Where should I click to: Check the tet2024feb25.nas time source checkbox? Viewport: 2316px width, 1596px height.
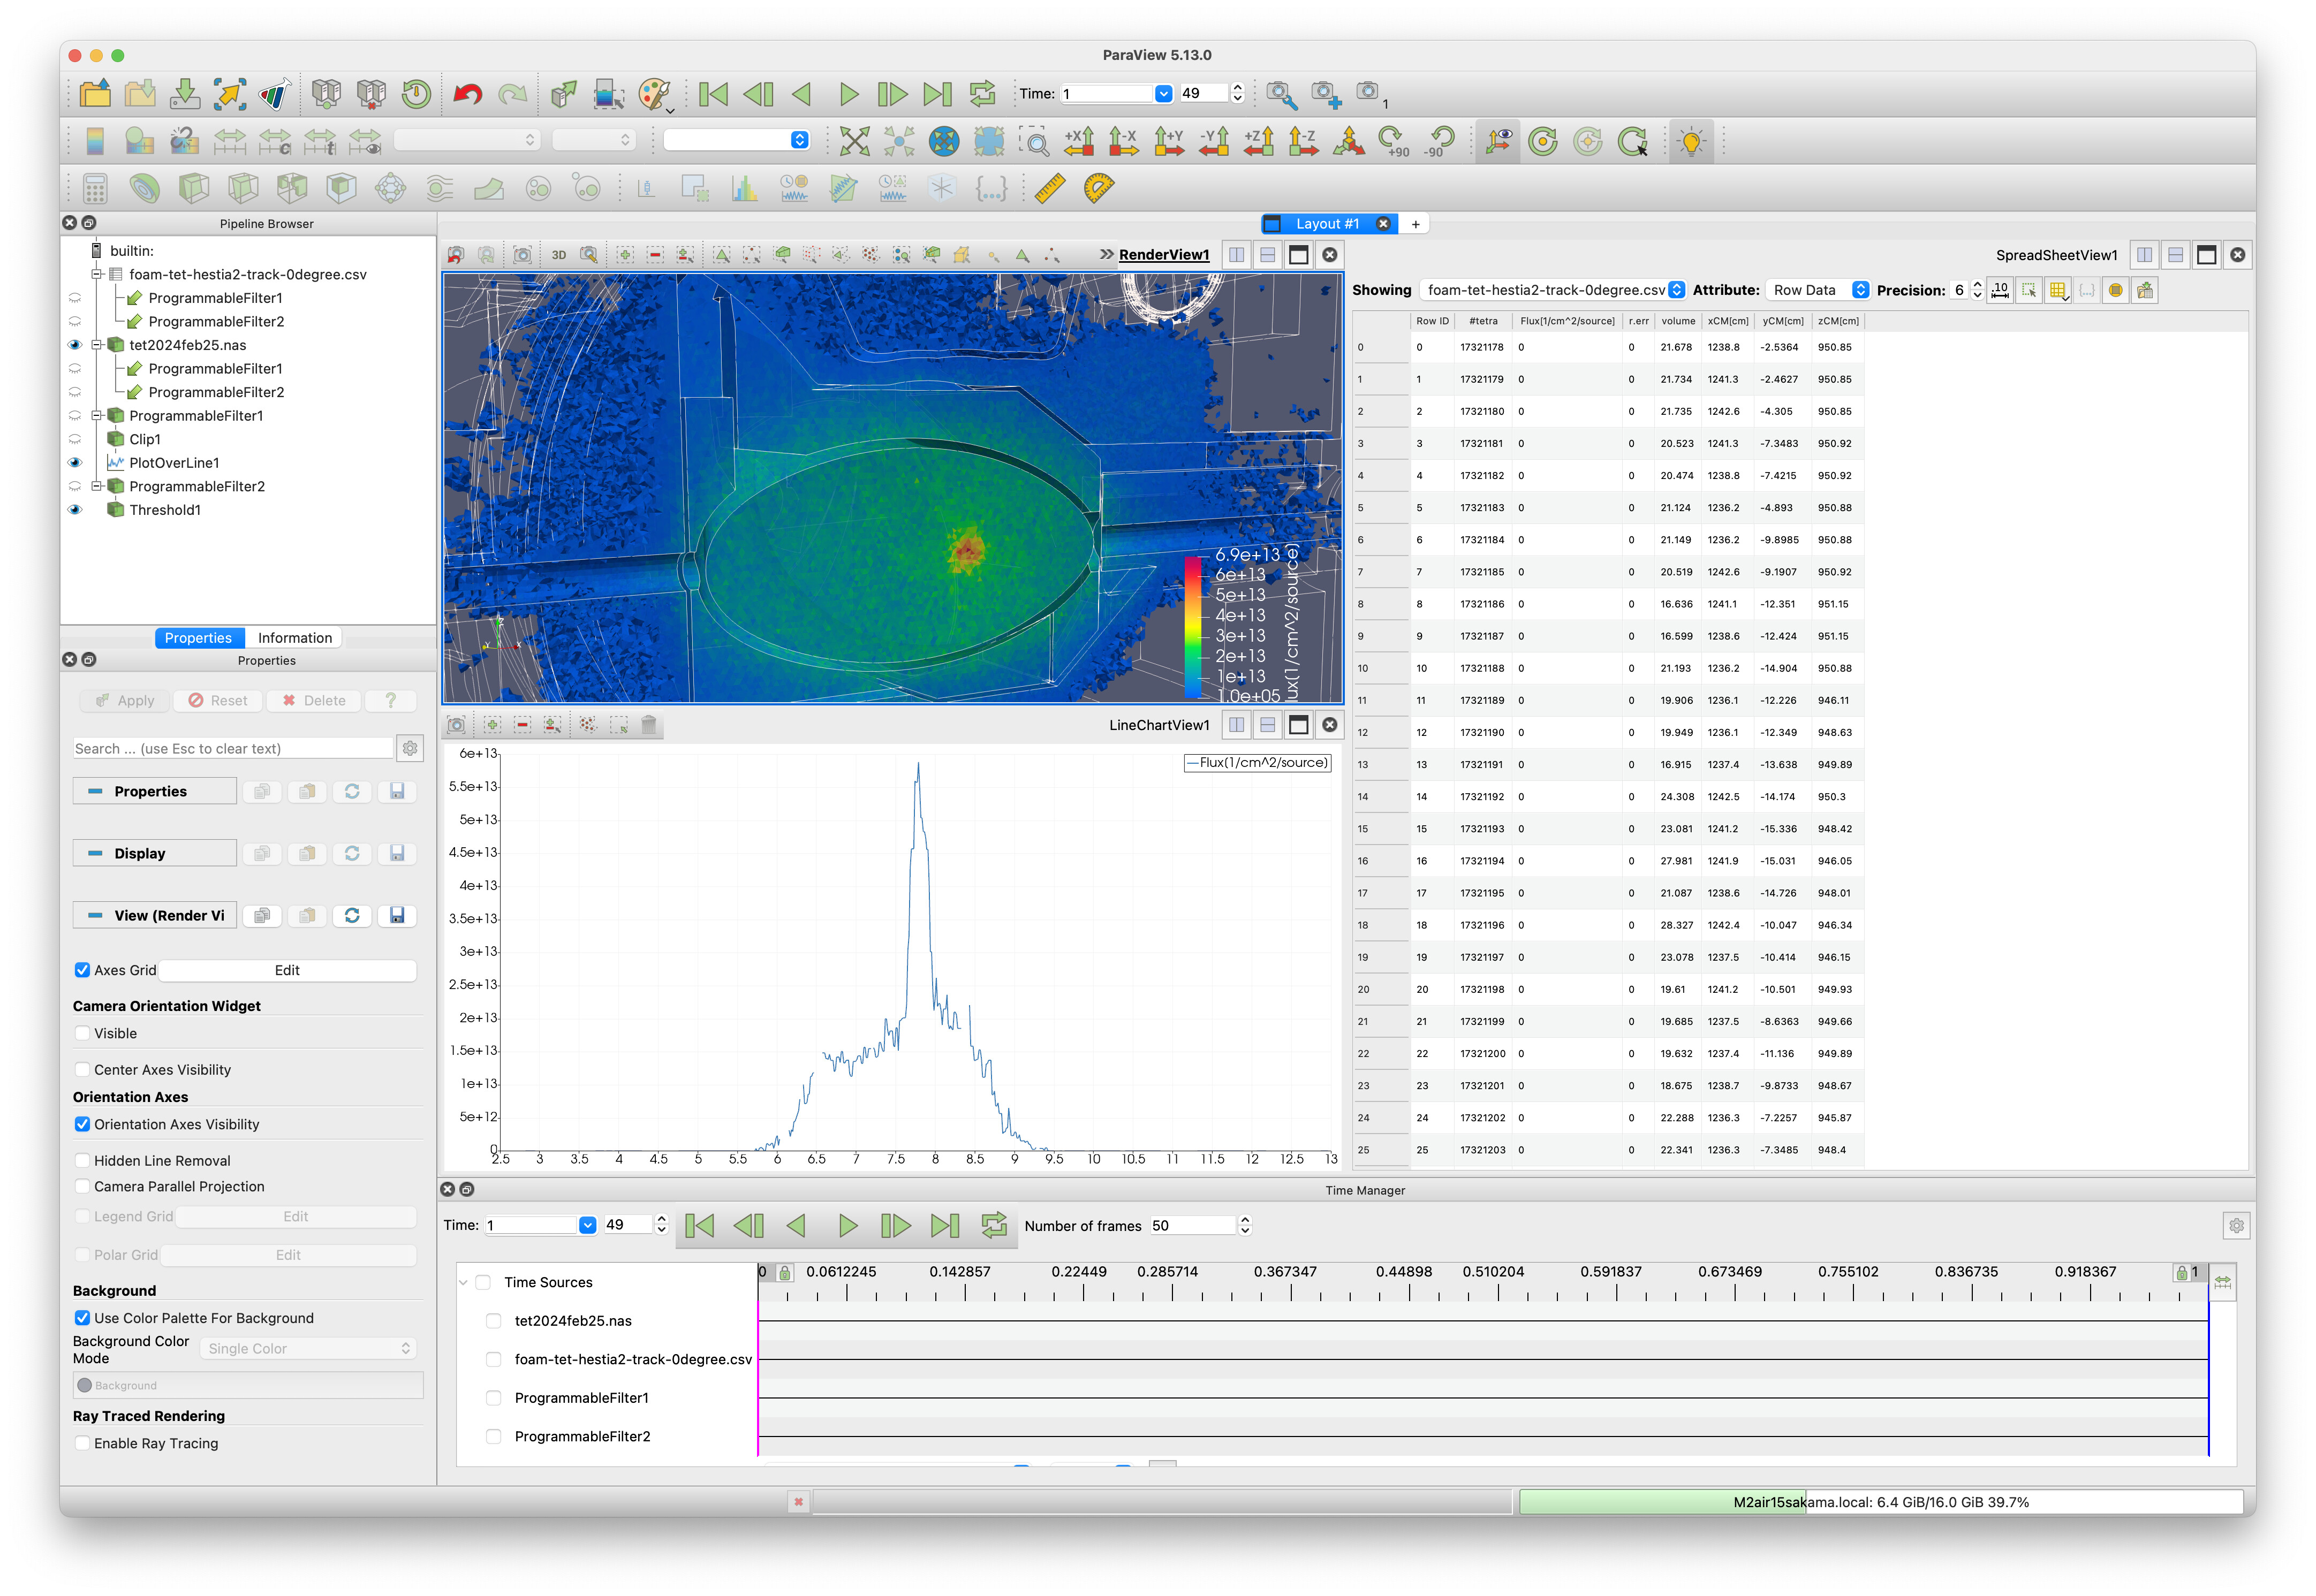tap(493, 1321)
